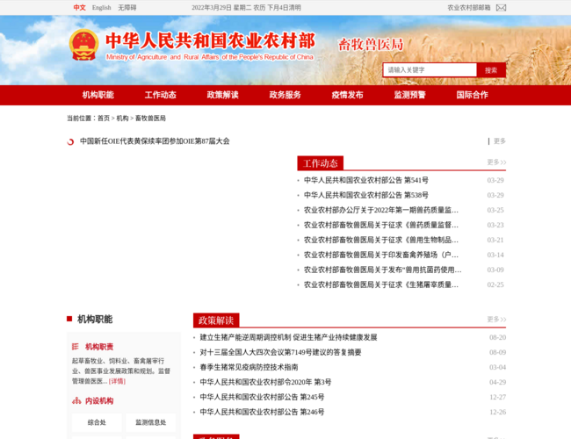This screenshot has width=571, height=439.
Task: Open notice about 《兽用生物制品…
Action: click(381, 240)
